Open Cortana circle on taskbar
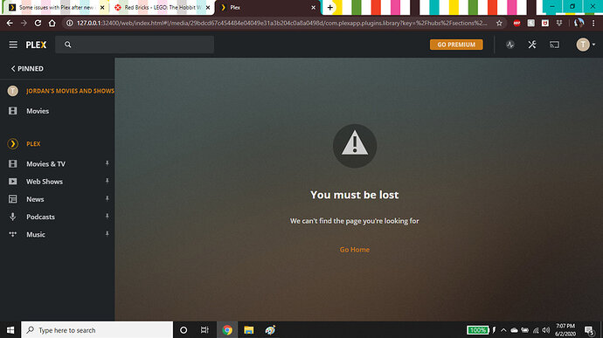The height and width of the screenshot is (338, 603). tap(184, 330)
